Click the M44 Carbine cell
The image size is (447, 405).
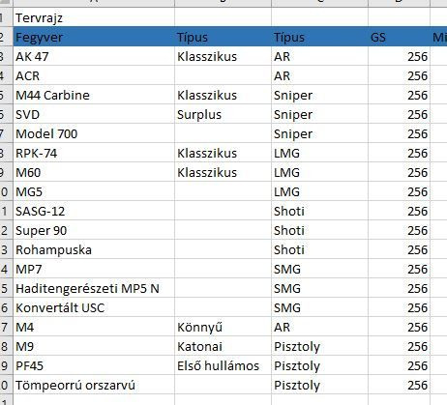(x=94, y=95)
